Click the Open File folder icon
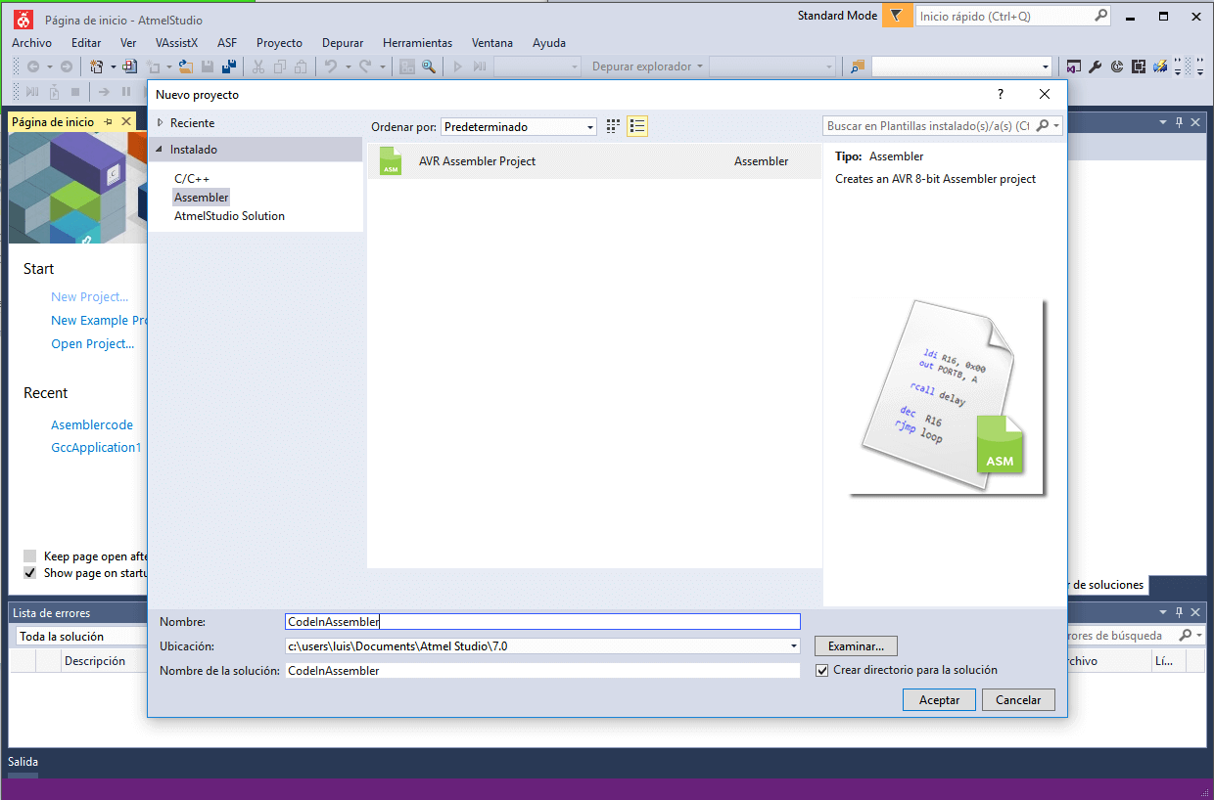This screenshot has height=800, width=1214. [x=185, y=67]
